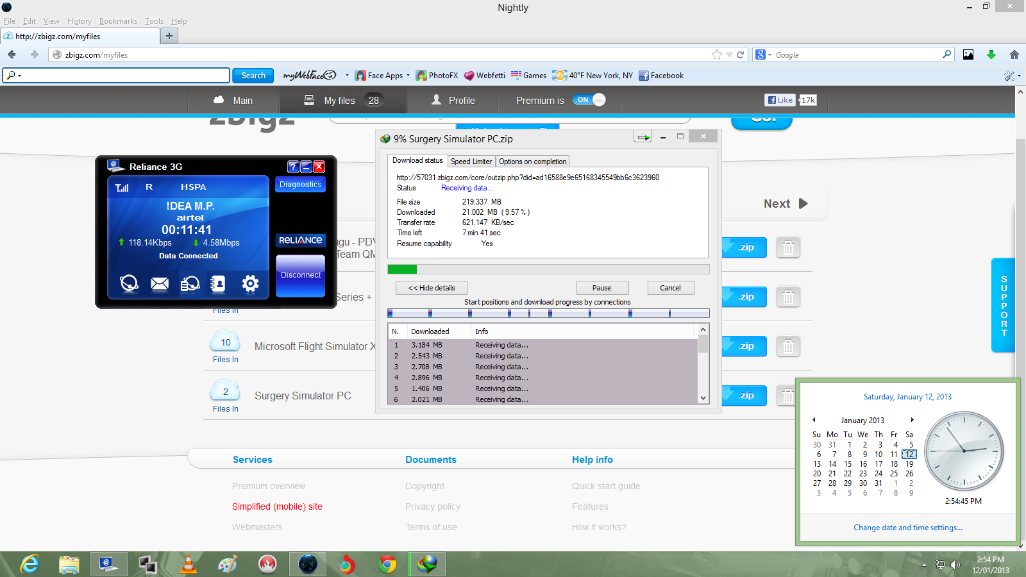Image resolution: width=1026 pixels, height=577 pixels.
Task: Open the File menu
Action: click(x=10, y=21)
